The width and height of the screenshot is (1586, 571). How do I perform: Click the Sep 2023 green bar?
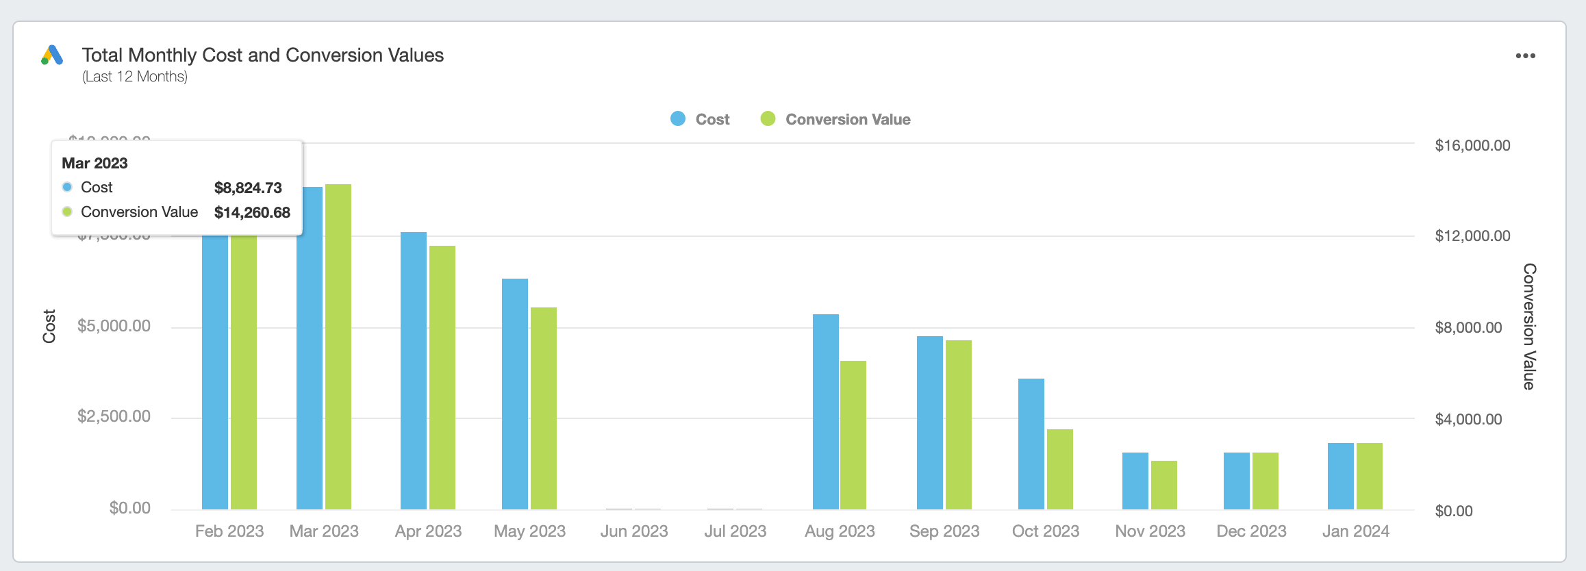click(x=959, y=424)
